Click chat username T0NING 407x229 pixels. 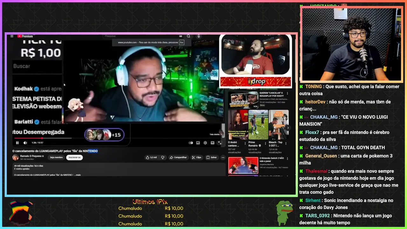tap(314, 87)
